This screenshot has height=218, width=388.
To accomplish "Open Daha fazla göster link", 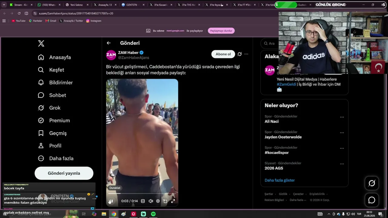I will point(279,180).
